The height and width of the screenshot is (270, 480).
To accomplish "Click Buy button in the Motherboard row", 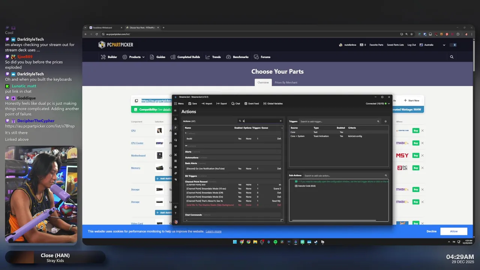I will 415,155.
